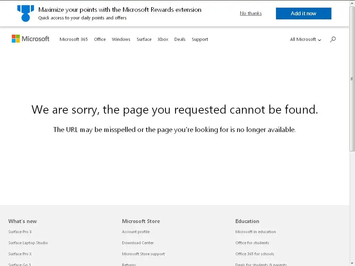Select Xbox in the top navigation
This screenshot has height=266, width=355.
163,39
